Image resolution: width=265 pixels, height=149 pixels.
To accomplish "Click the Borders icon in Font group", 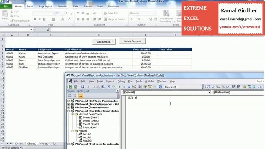I will 53,19.
